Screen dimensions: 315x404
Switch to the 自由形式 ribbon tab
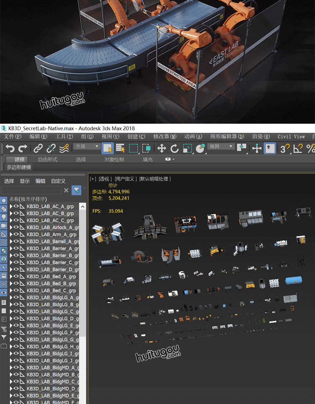tap(47, 159)
